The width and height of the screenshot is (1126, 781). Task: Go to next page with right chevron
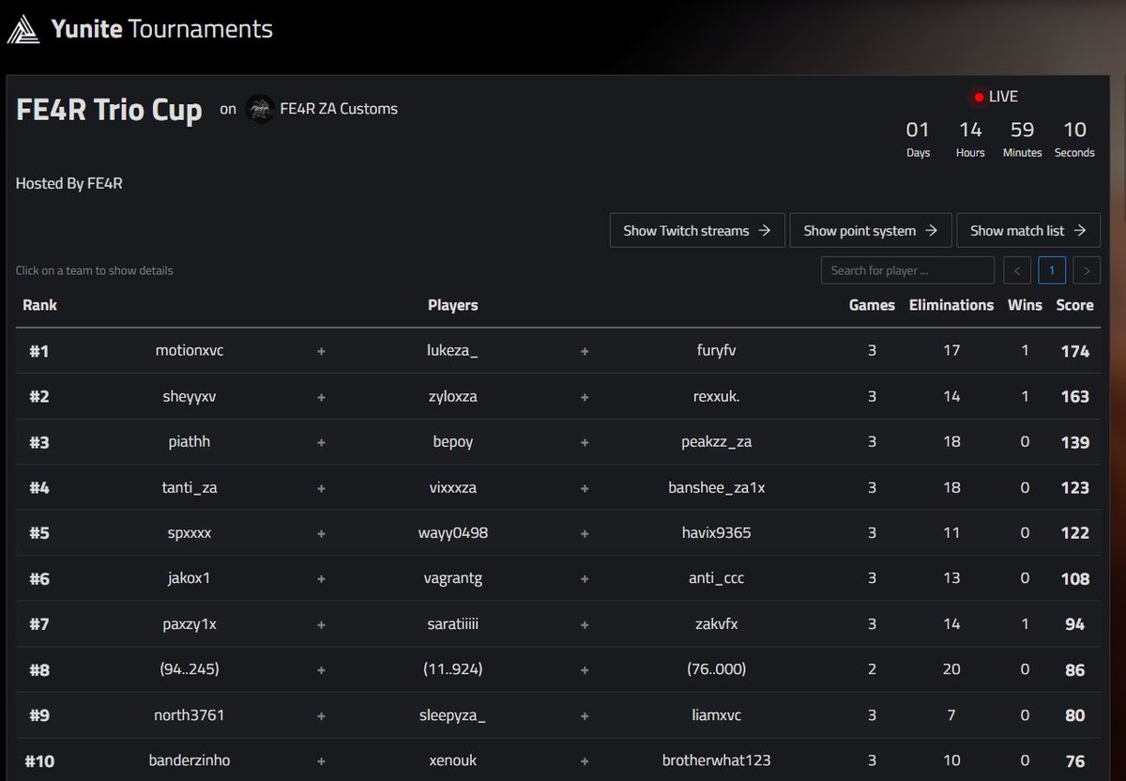click(1087, 270)
